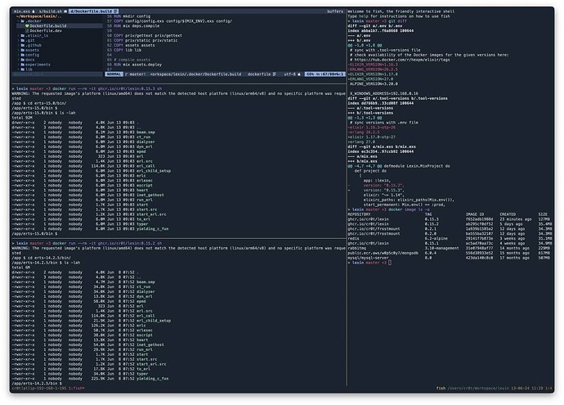
Task: Open the hub.docker.com/r/hexpm/elixir/tags URL in diff
Action: [x=402, y=60]
